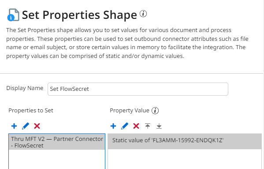264x169 pixels.
Task: Add a new property under Properties to Set
Action: (x=14, y=126)
